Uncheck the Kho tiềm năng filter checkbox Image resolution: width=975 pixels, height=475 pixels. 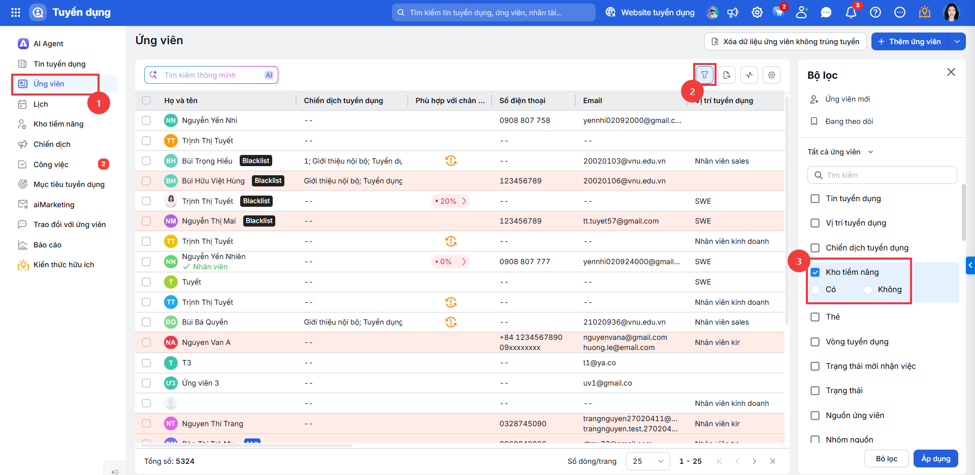click(x=815, y=272)
